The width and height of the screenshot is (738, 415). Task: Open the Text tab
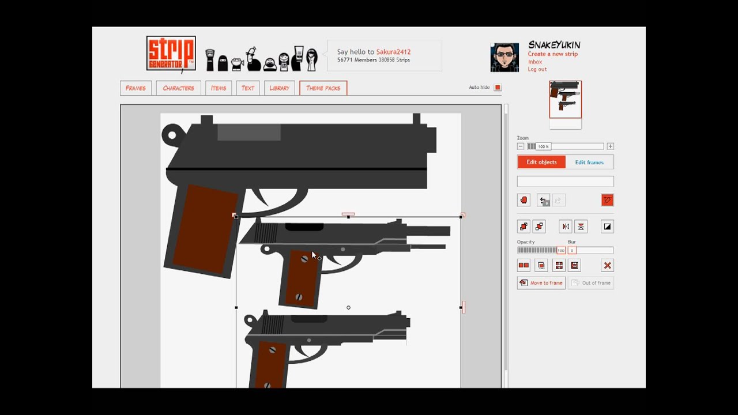click(248, 88)
